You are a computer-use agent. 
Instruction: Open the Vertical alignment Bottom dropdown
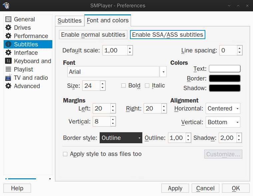pyautogui.click(x=223, y=122)
